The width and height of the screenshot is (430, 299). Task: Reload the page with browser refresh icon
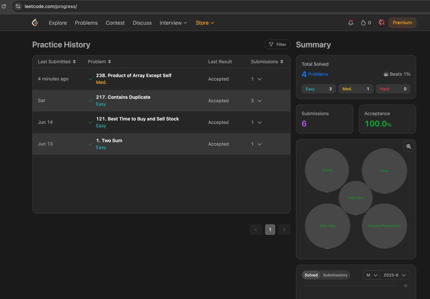click(4, 6)
